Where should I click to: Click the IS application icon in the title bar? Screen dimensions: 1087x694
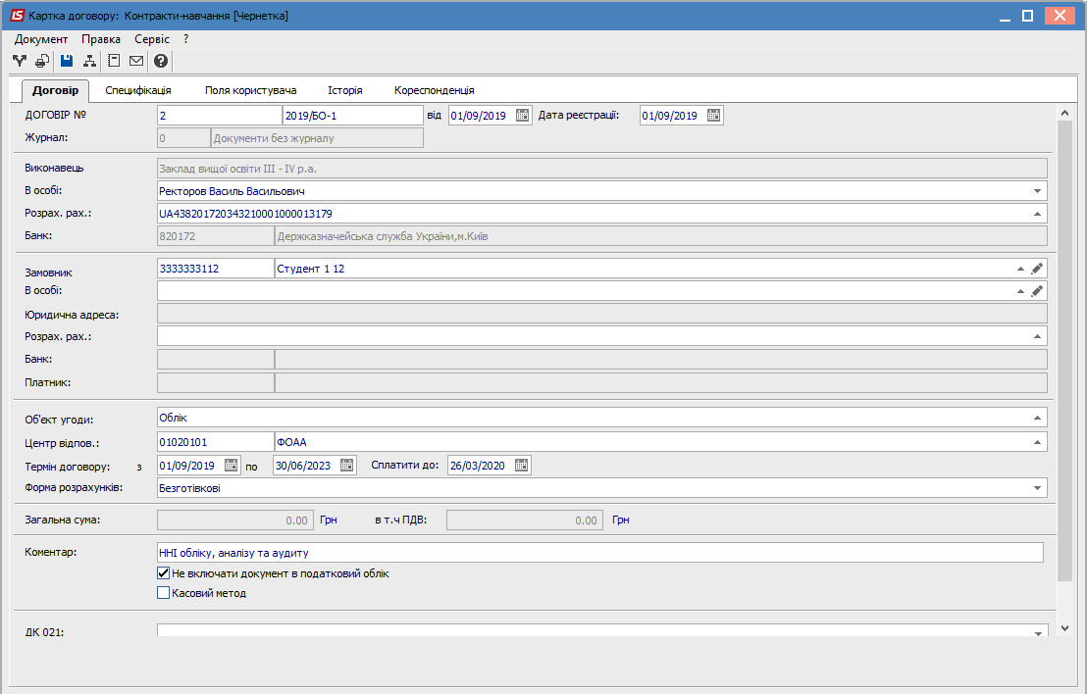(17, 16)
